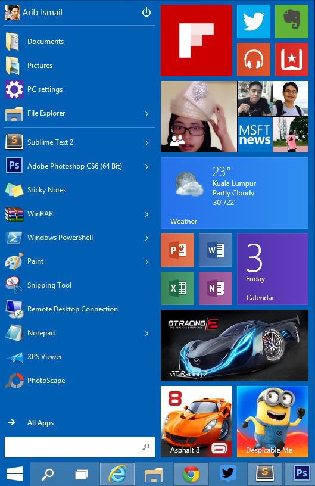This screenshot has width=315, height=486.
Task: Open the Word tile
Action: click(216, 250)
